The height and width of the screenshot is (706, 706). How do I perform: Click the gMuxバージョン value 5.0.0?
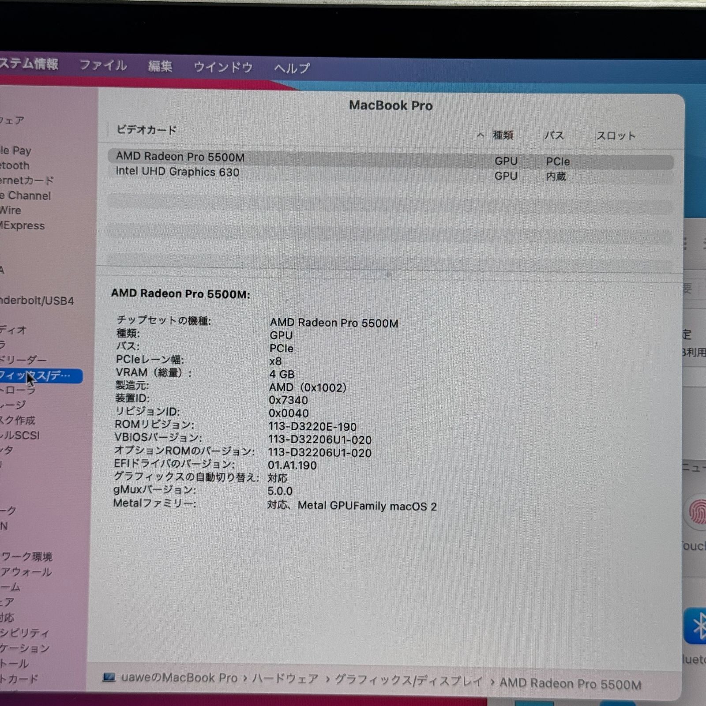pos(280,491)
